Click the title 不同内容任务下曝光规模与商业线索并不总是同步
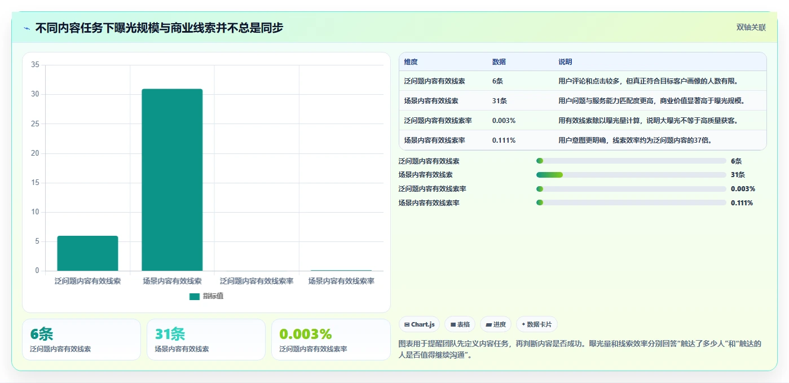789x383 pixels. point(159,28)
